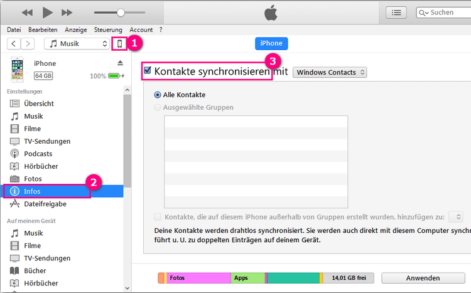Eject the iPhone with the eject icon

[120, 63]
